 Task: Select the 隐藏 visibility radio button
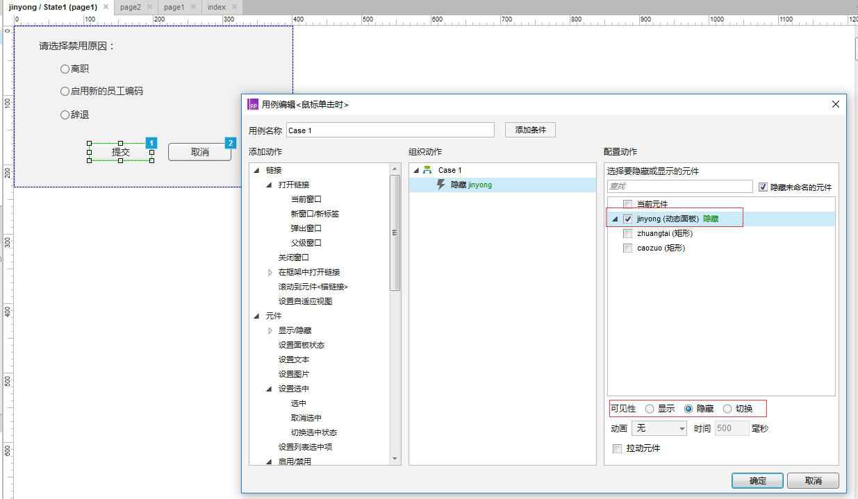coord(688,409)
